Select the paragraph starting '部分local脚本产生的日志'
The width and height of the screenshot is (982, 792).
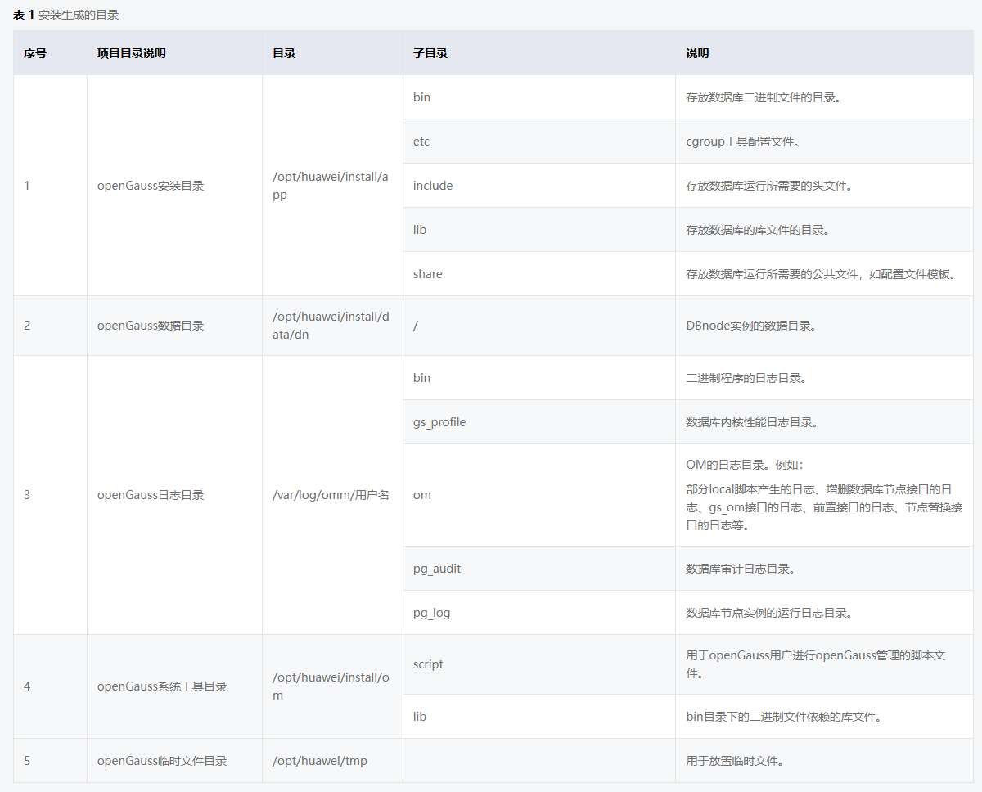824,507
